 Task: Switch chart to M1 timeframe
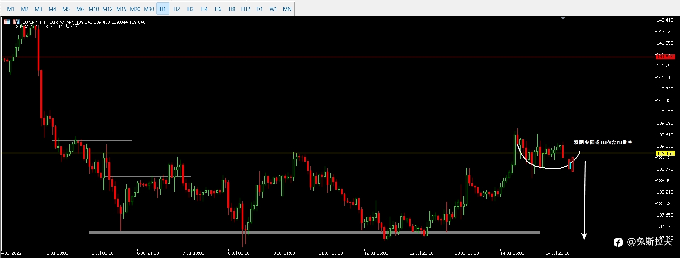tap(11, 9)
